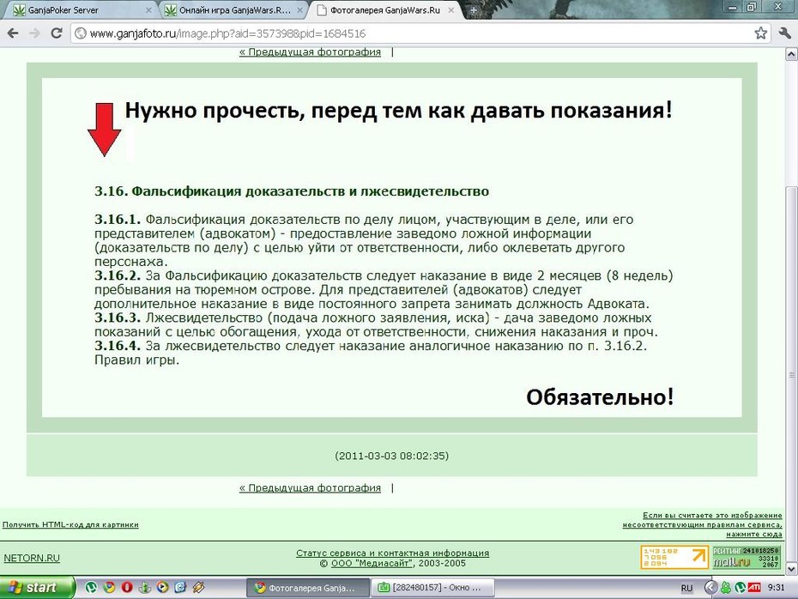Select the Фотогалерея GanjaWars.Ru tab

click(x=384, y=9)
